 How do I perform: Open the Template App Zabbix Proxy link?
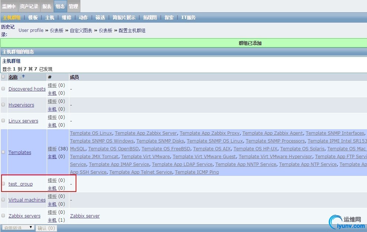click(210, 133)
